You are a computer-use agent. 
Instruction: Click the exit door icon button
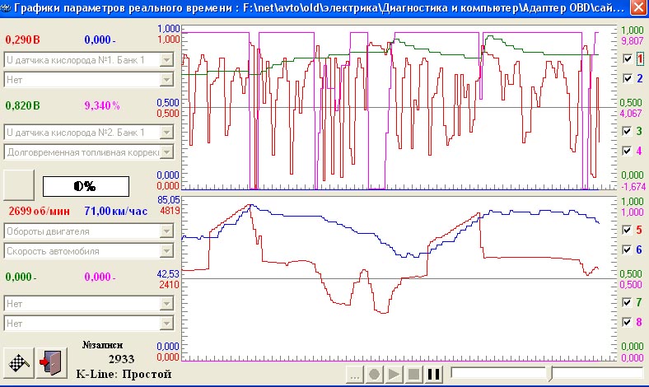point(50,361)
